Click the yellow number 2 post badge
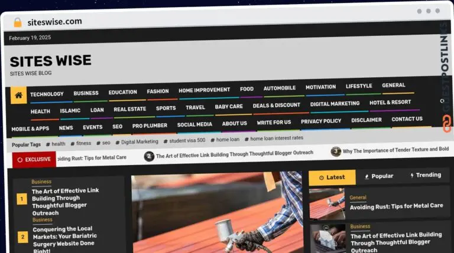Viewport: 454px width, 253px height. 22,237
